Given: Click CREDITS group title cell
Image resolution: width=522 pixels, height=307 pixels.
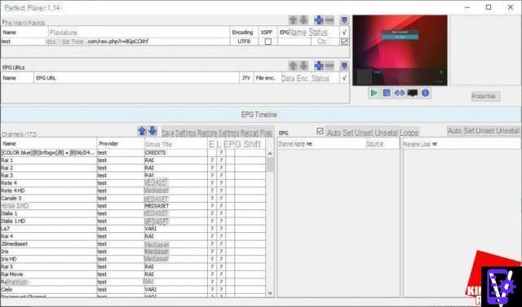Looking at the screenshot, I should point(176,153).
